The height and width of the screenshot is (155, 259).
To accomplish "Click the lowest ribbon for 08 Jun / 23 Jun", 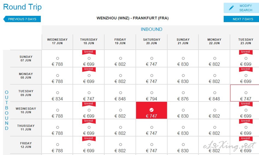I will click(x=246, y=69).
